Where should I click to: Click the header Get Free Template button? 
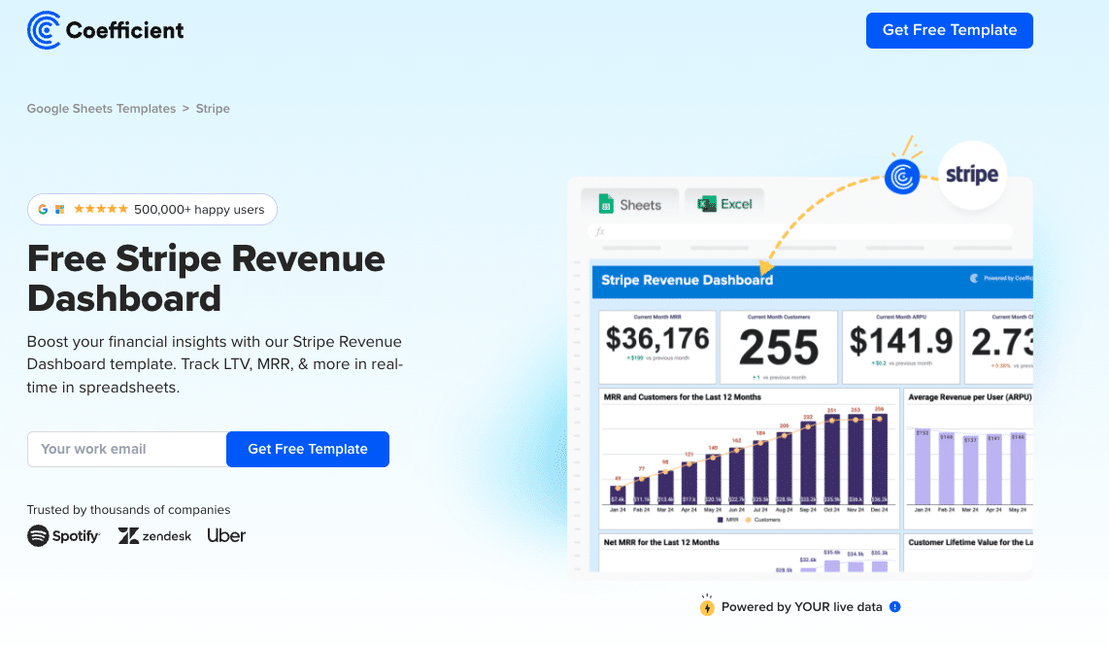(949, 30)
